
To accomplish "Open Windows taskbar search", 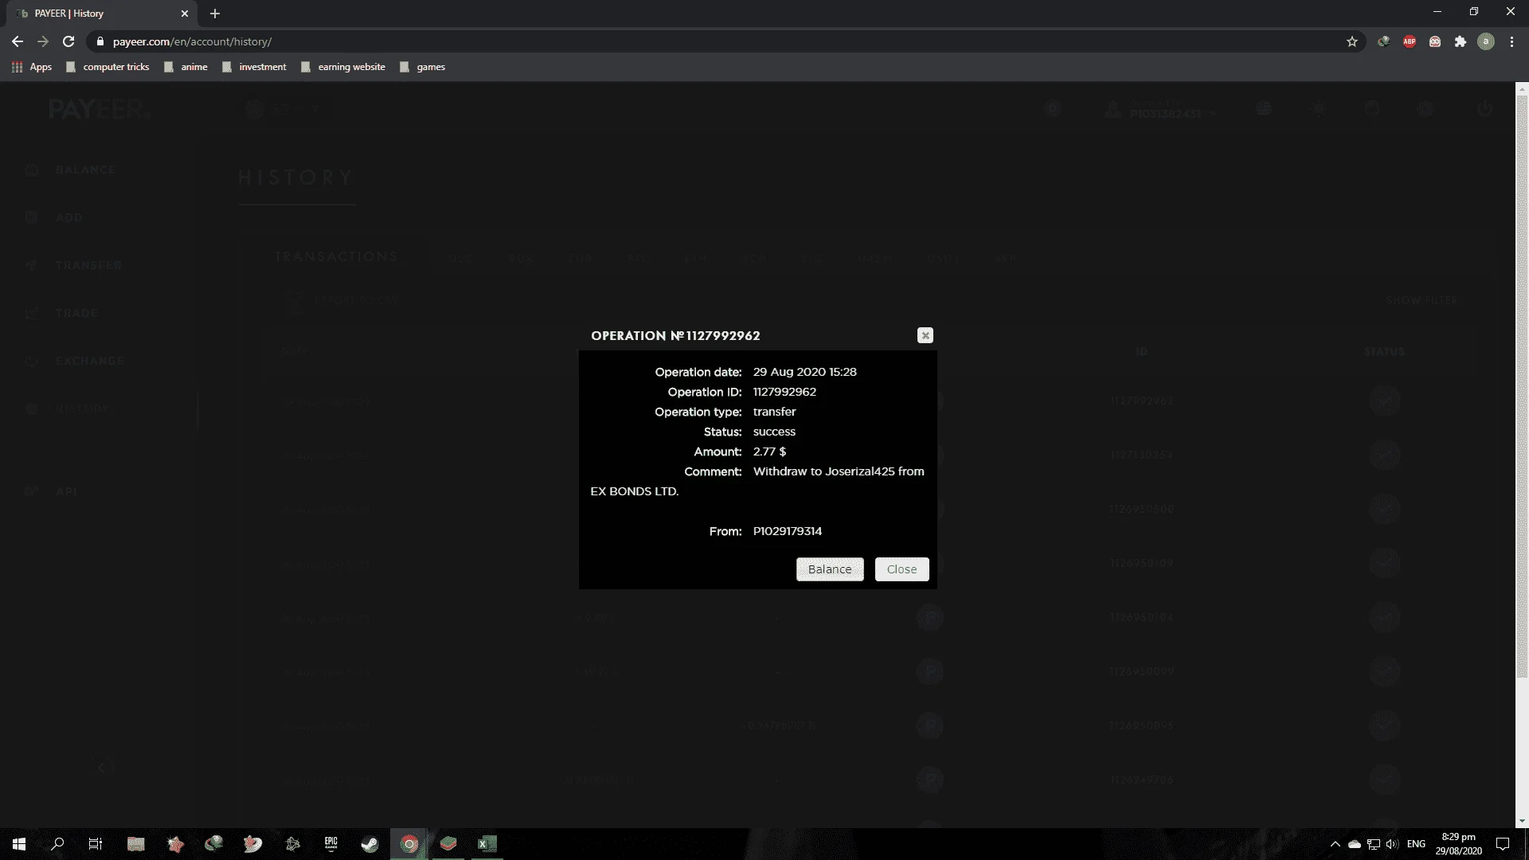I will (x=57, y=844).
